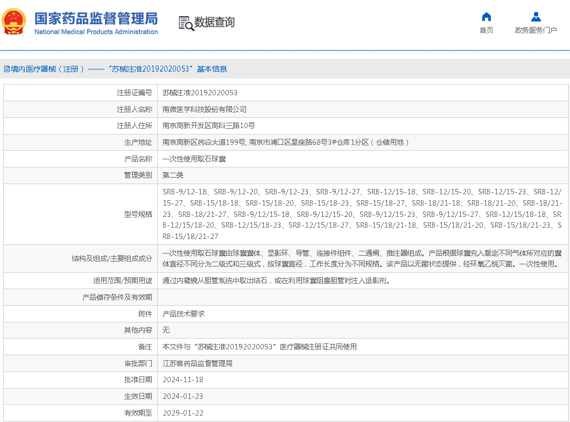Click the 生效日期 row label
The width and height of the screenshot is (570, 422).
point(138,397)
